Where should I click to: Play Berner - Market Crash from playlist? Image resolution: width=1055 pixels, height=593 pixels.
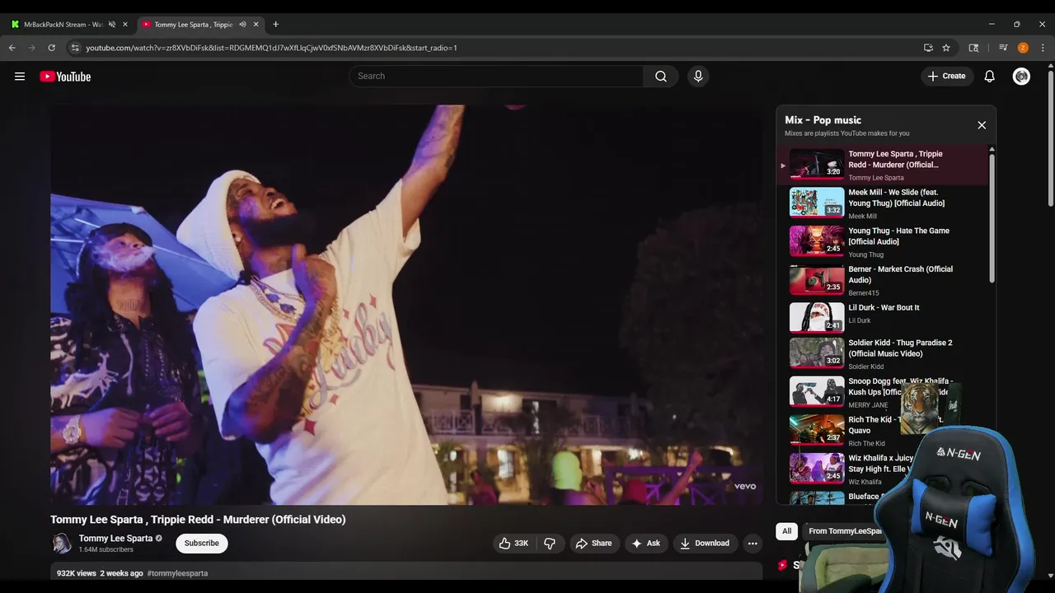coord(883,280)
